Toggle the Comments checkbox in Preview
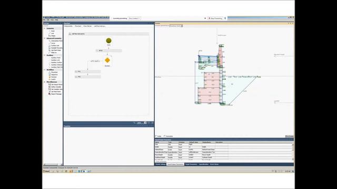The height and width of the screenshot is (189, 337). (165, 136)
